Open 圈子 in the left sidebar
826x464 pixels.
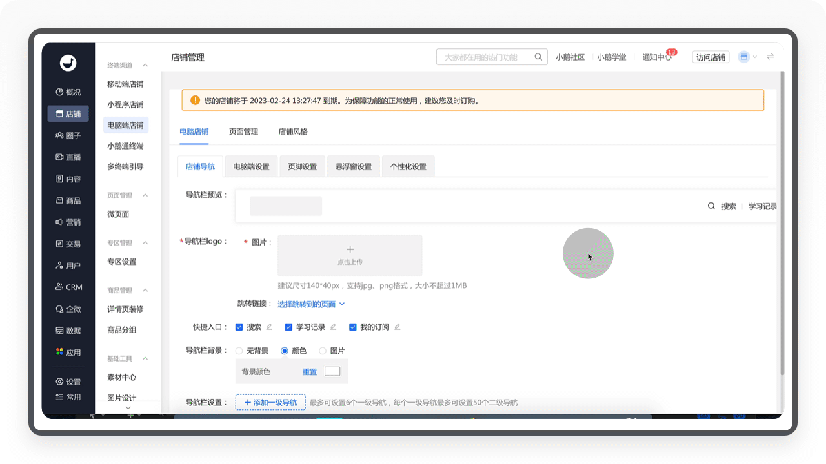(68, 135)
